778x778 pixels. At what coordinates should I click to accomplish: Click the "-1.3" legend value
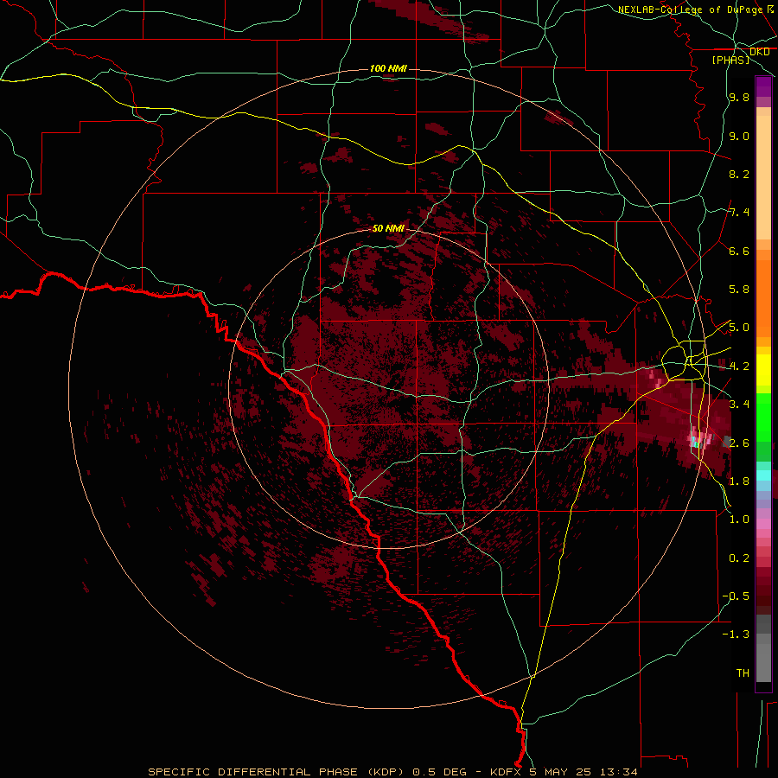736,635
